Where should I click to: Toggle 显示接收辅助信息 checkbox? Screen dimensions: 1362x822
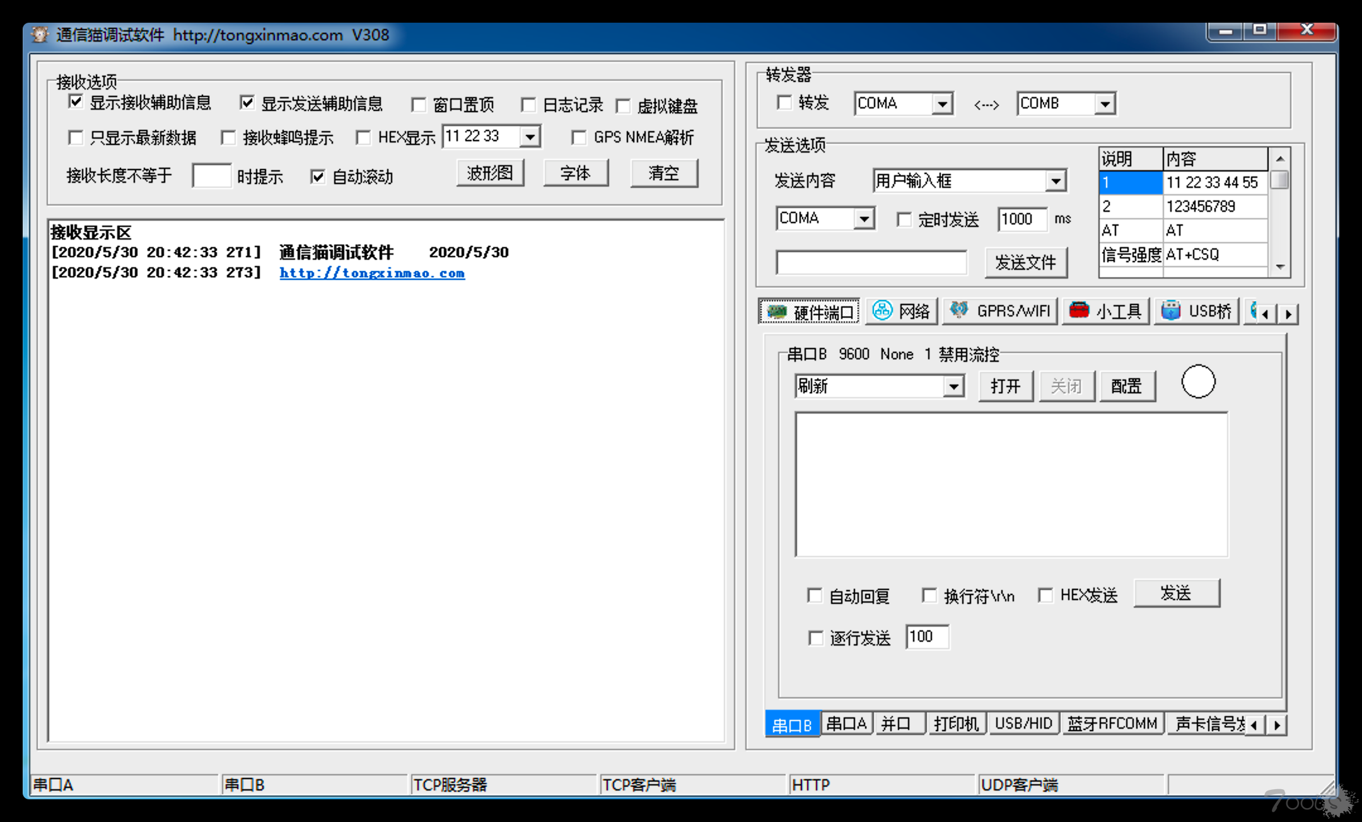[x=76, y=101]
